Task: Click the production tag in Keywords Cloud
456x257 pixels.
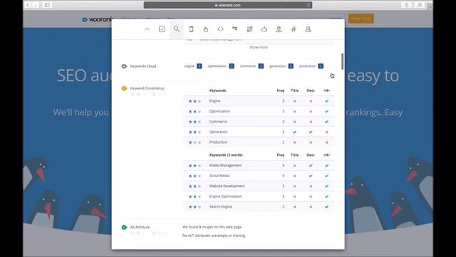Action: [x=311, y=66]
